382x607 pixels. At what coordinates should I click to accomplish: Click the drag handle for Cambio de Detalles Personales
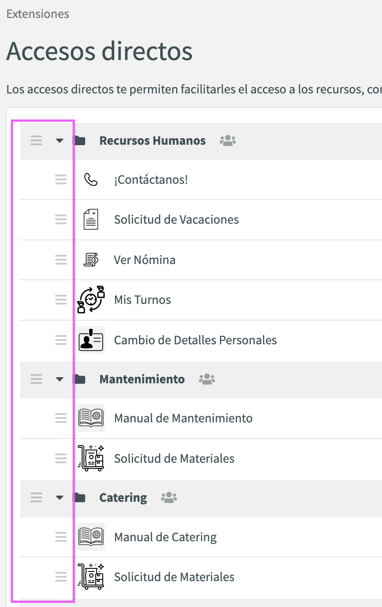61,340
